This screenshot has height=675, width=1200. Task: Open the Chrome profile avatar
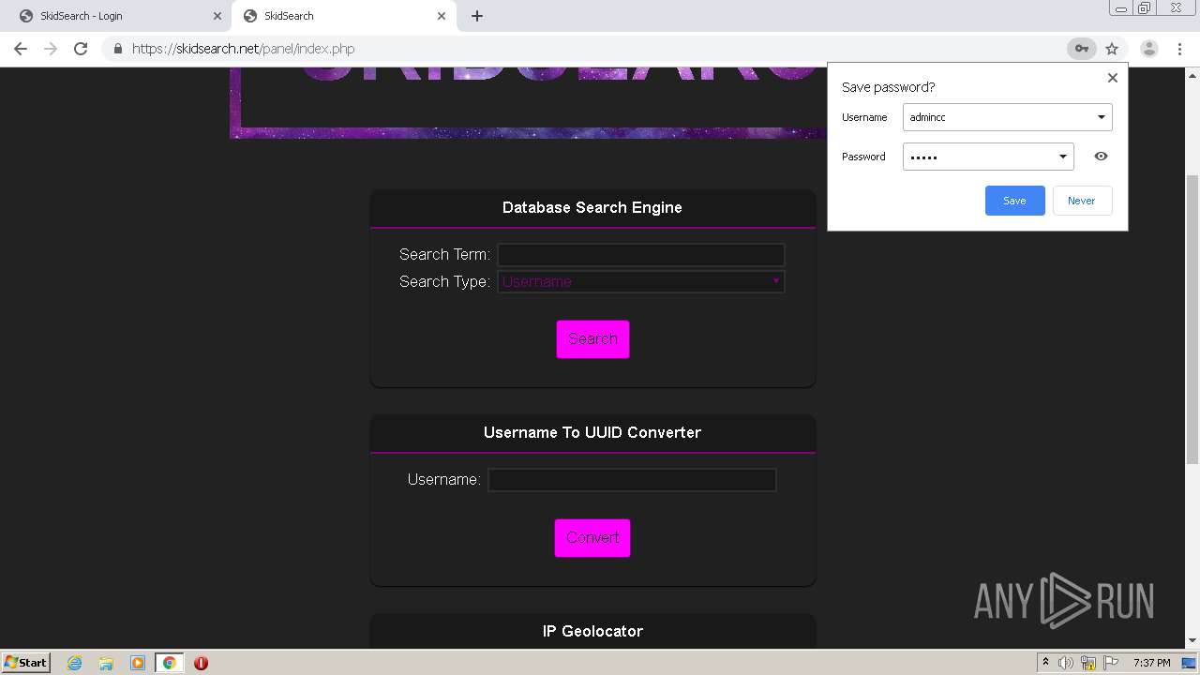coord(1149,49)
